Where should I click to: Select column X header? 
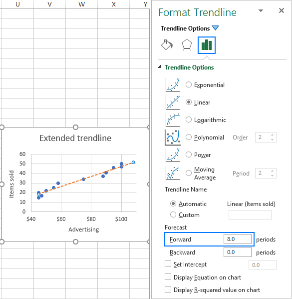[x=114, y=4]
